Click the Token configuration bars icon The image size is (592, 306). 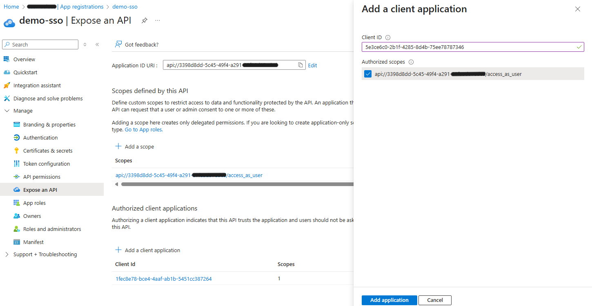click(16, 164)
